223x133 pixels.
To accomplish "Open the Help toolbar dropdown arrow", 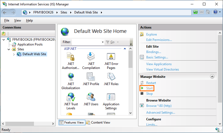I will point(220,12).
